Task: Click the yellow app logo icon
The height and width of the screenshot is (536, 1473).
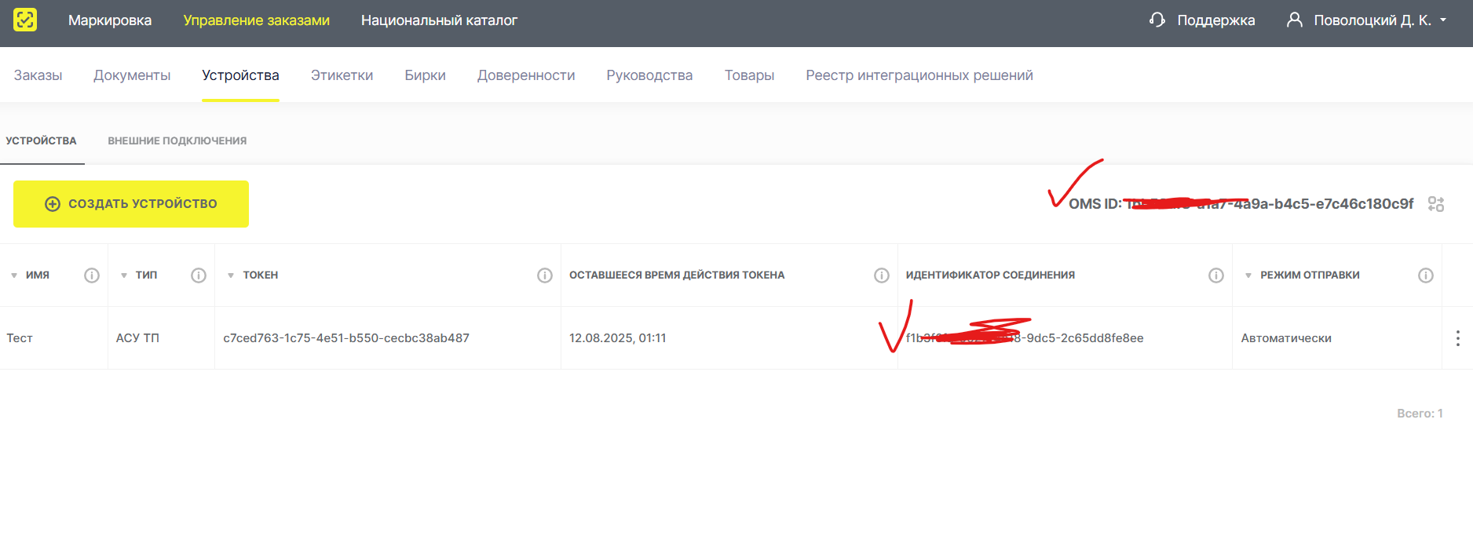Action: coord(25,20)
